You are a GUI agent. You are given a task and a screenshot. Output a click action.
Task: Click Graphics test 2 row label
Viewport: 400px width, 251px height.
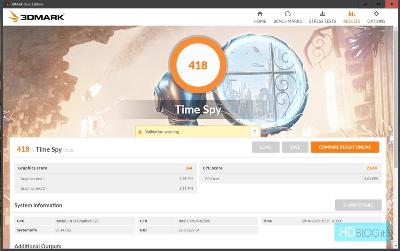tap(32, 189)
